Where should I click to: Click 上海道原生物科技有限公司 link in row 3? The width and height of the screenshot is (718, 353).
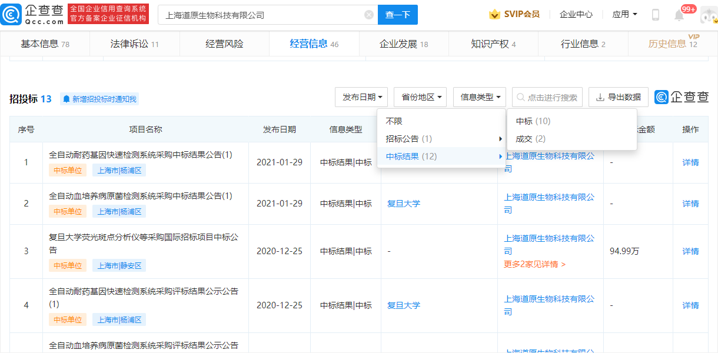coord(549,245)
